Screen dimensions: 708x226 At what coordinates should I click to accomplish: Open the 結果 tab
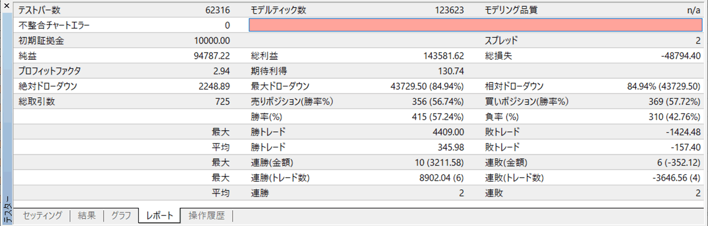[86, 215]
